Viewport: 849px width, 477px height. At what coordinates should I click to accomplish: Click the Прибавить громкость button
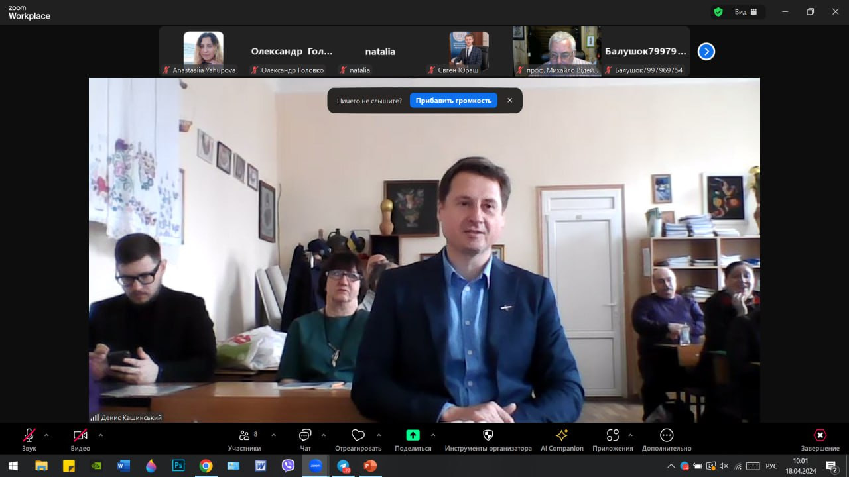454,101
